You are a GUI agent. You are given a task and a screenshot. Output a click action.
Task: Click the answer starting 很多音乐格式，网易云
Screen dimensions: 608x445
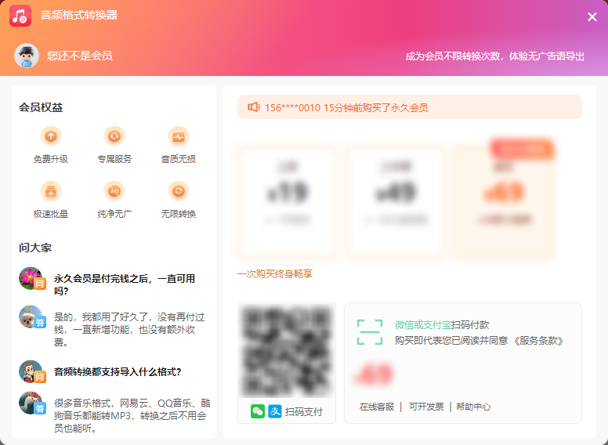pos(132,415)
